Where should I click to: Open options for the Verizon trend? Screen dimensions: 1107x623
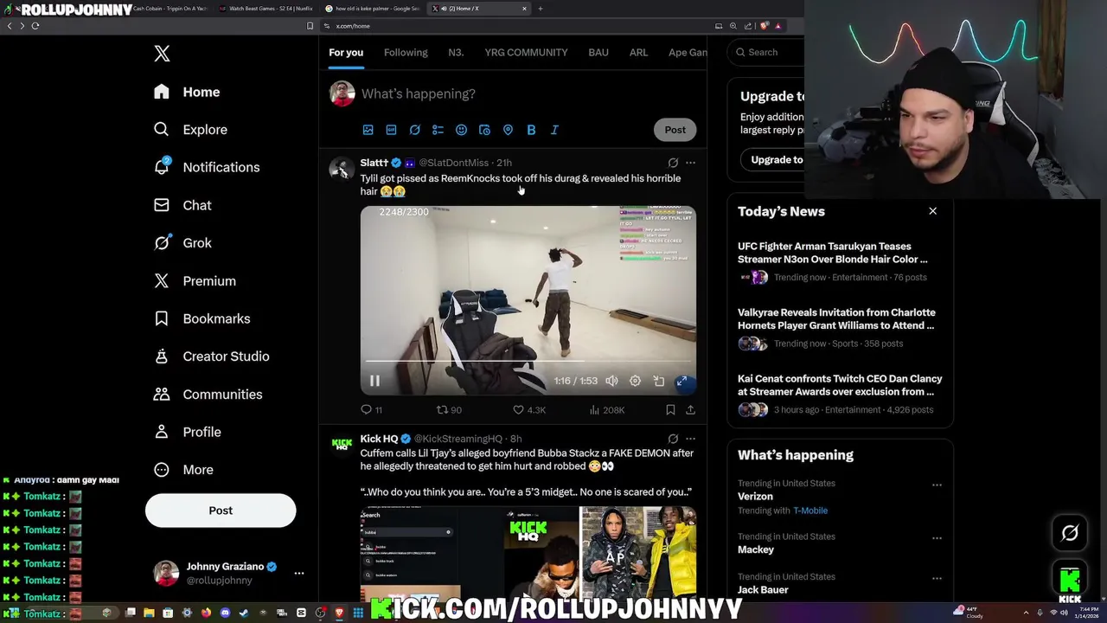937,485
